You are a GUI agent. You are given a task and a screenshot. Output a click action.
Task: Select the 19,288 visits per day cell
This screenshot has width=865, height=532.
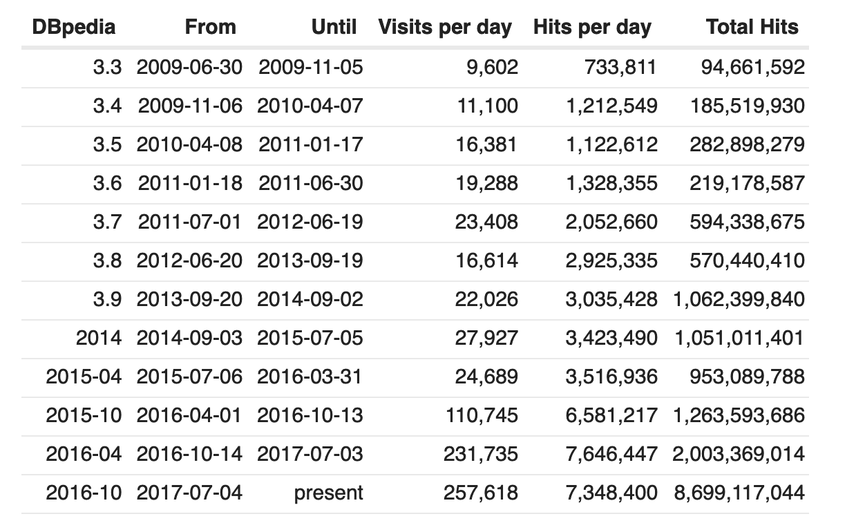pyautogui.click(x=486, y=183)
